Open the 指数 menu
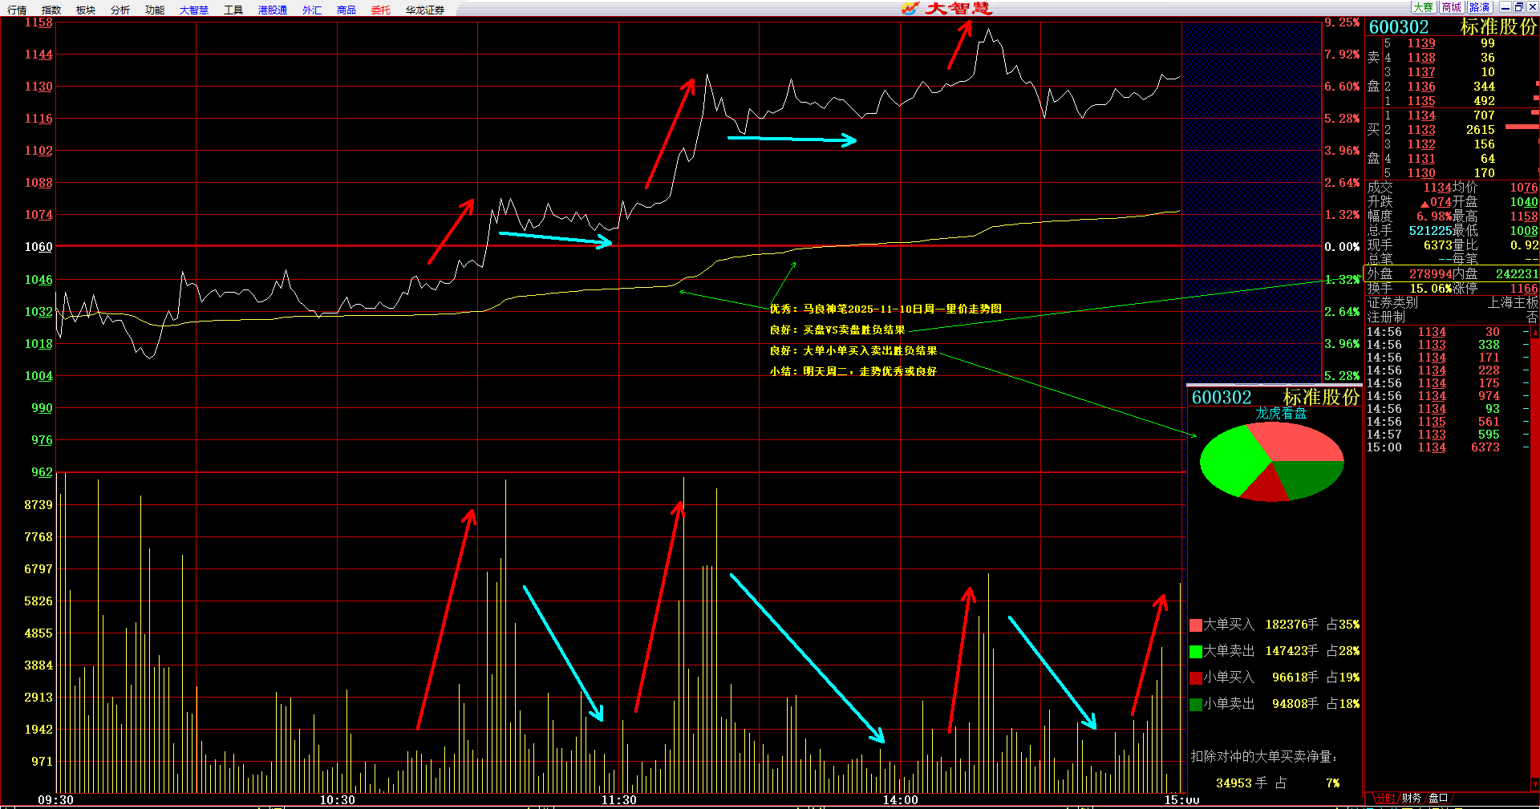Image resolution: width=1540 pixels, height=809 pixels. click(51, 10)
